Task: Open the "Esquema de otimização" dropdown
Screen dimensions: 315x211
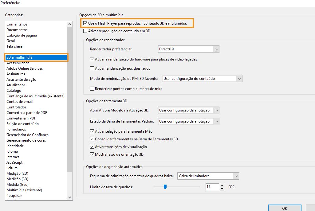Action: pyautogui.click(x=236, y=176)
